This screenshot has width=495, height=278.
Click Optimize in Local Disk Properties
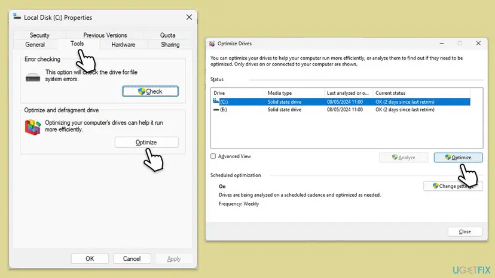pyautogui.click(x=146, y=142)
